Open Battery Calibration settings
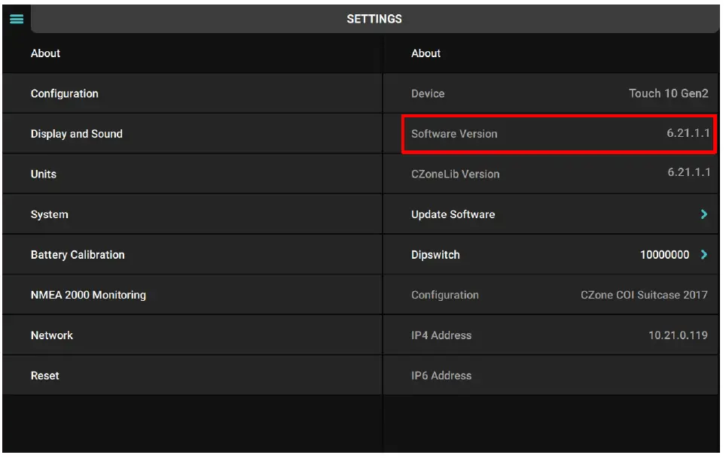Viewport: 726px width, 458px height. pyautogui.click(x=192, y=255)
